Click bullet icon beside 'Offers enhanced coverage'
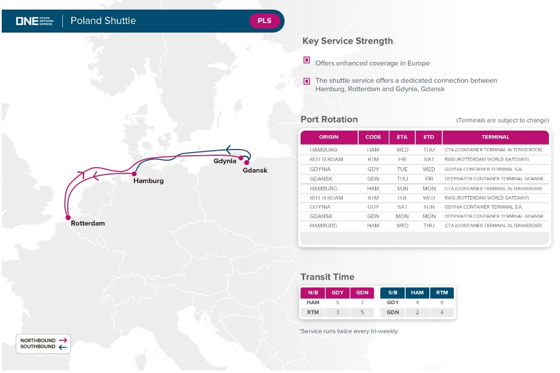This screenshot has width=560, height=373. [307, 61]
